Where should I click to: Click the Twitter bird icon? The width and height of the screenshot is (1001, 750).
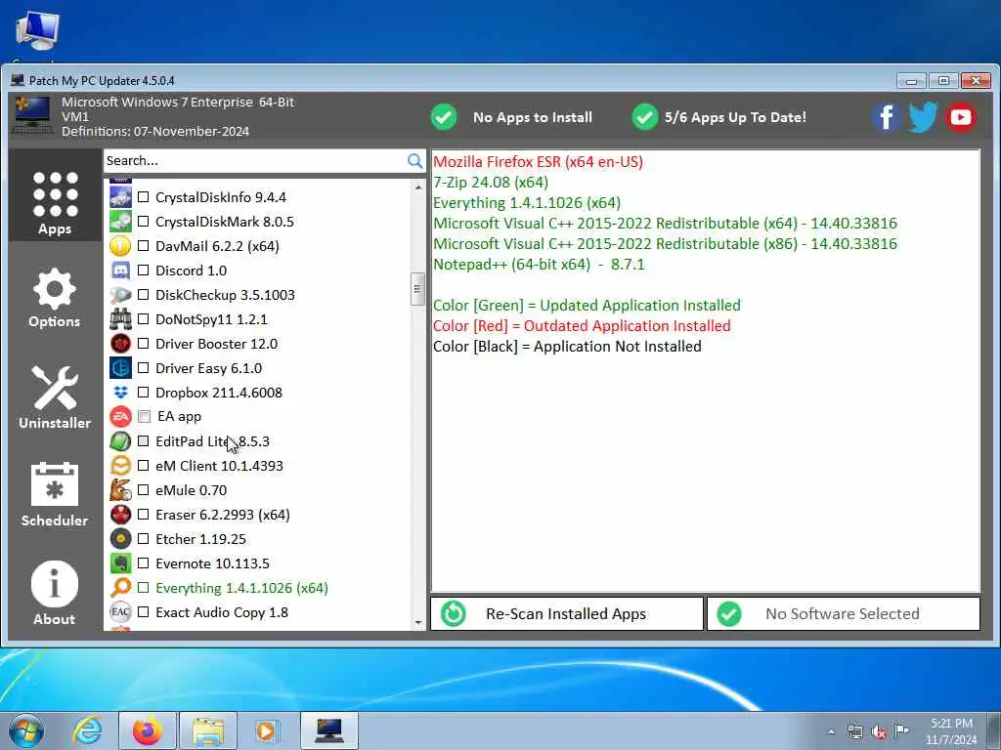[x=923, y=117]
